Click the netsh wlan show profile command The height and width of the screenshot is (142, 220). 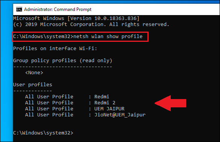pyautogui.click(x=108, y=37)
